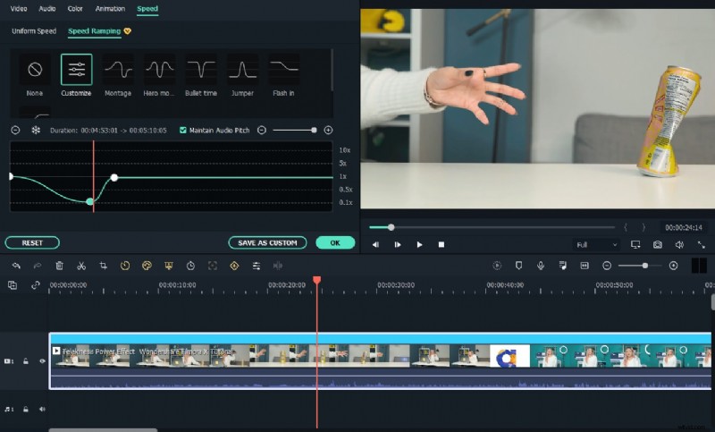Select the white keyframe point at 1x
The width and height of the screenshot is (715, 432).
tap(114, 177)
